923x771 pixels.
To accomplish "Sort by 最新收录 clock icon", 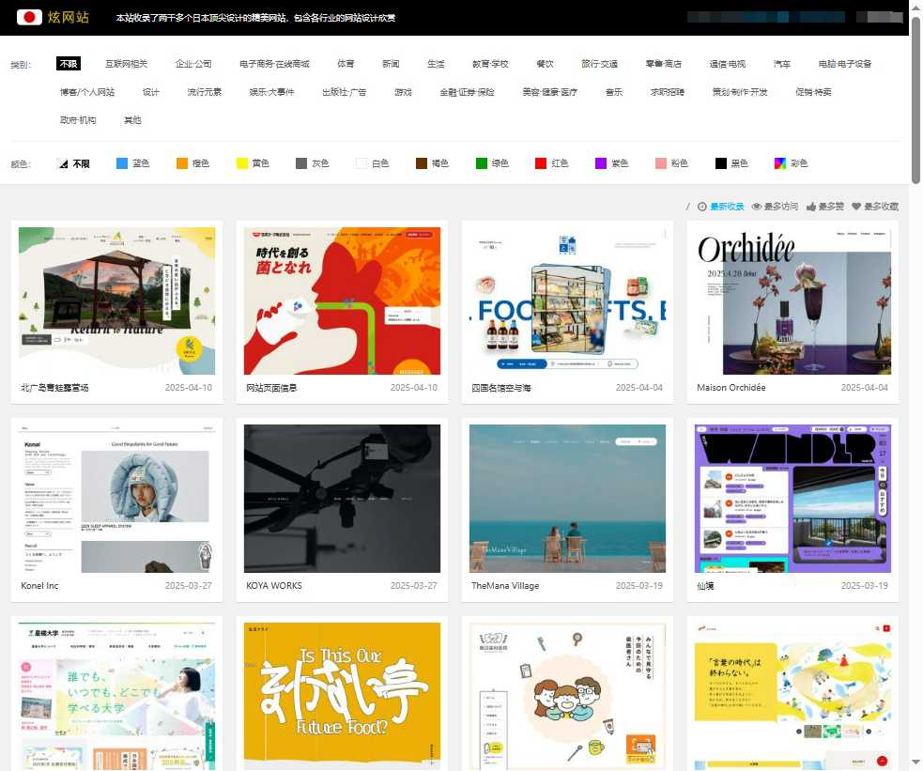I will [701, 207].
